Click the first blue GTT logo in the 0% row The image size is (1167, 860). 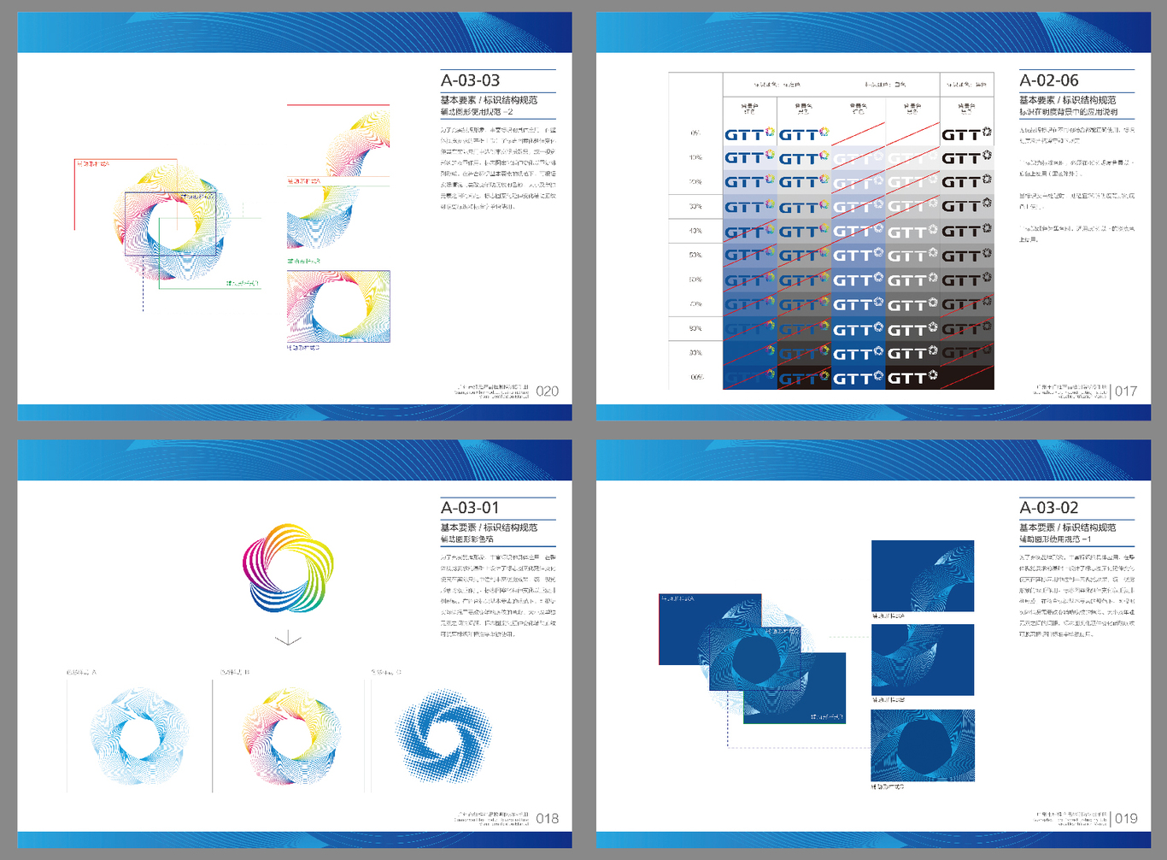(749, 134)
